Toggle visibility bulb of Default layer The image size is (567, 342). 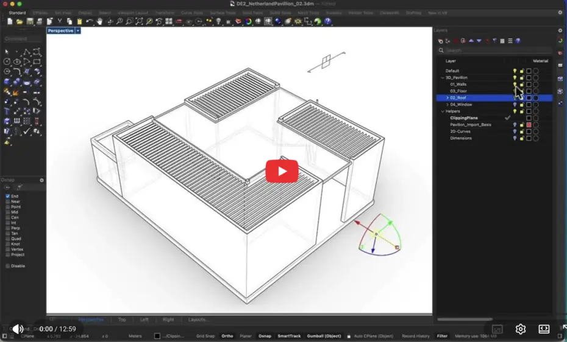click(515, 71)
